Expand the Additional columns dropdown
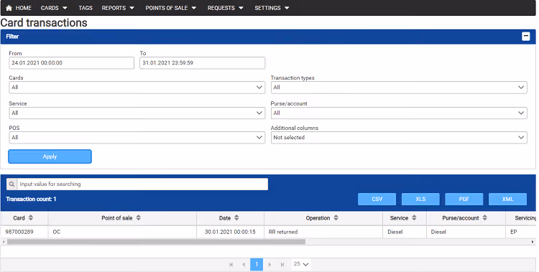 tap(399, 137)
